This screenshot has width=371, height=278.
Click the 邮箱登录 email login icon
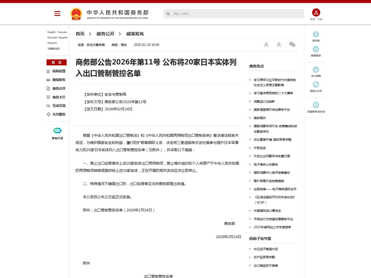(x=316, y=50)
